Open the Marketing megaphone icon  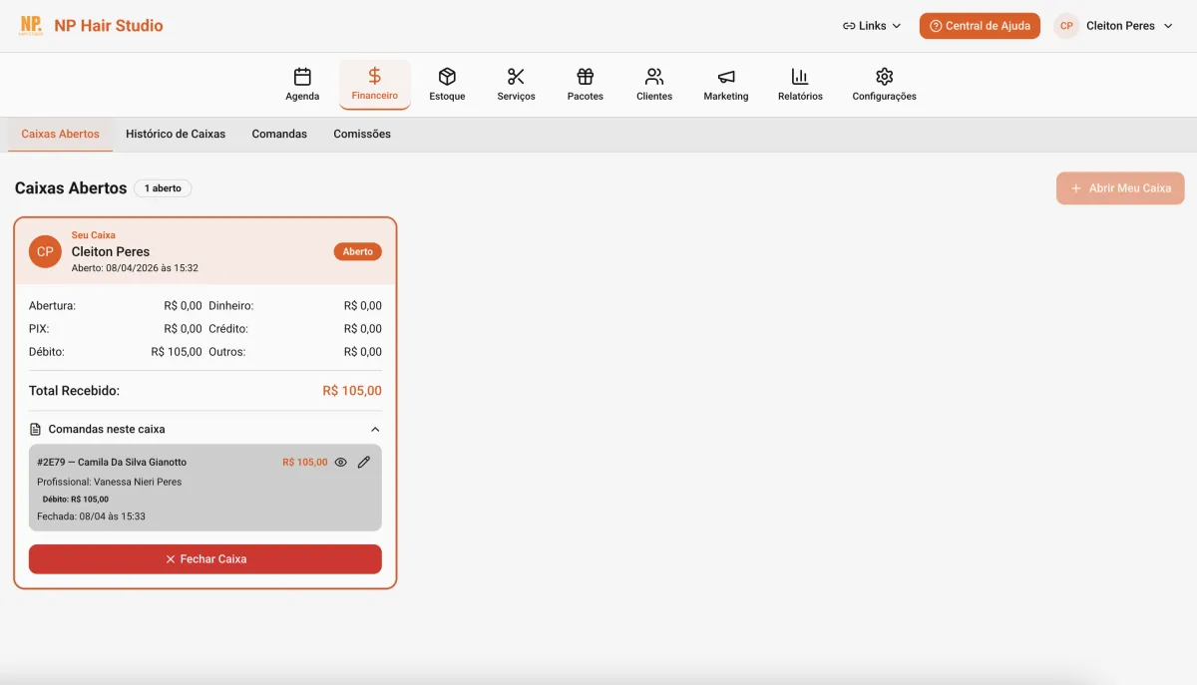click(x=725, y=76)
